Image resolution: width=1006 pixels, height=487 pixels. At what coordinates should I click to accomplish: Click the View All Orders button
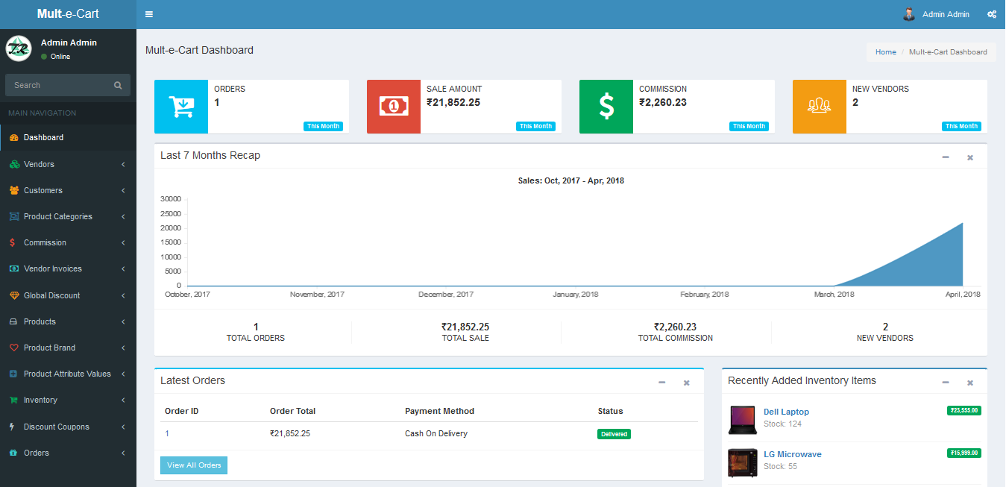[x=194, y=465]
